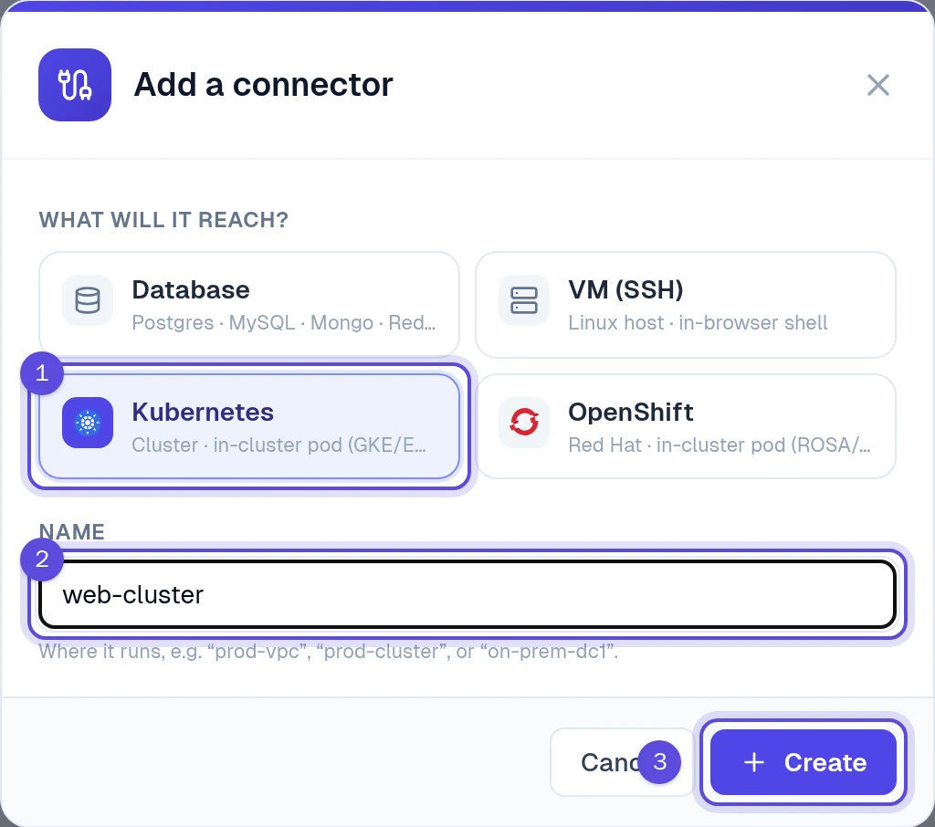Image resolution: width=935 pixels, height=827 pixels.
Task: Click the "Linux host · in-browser shell" description
Action: (x=698, y=322)
